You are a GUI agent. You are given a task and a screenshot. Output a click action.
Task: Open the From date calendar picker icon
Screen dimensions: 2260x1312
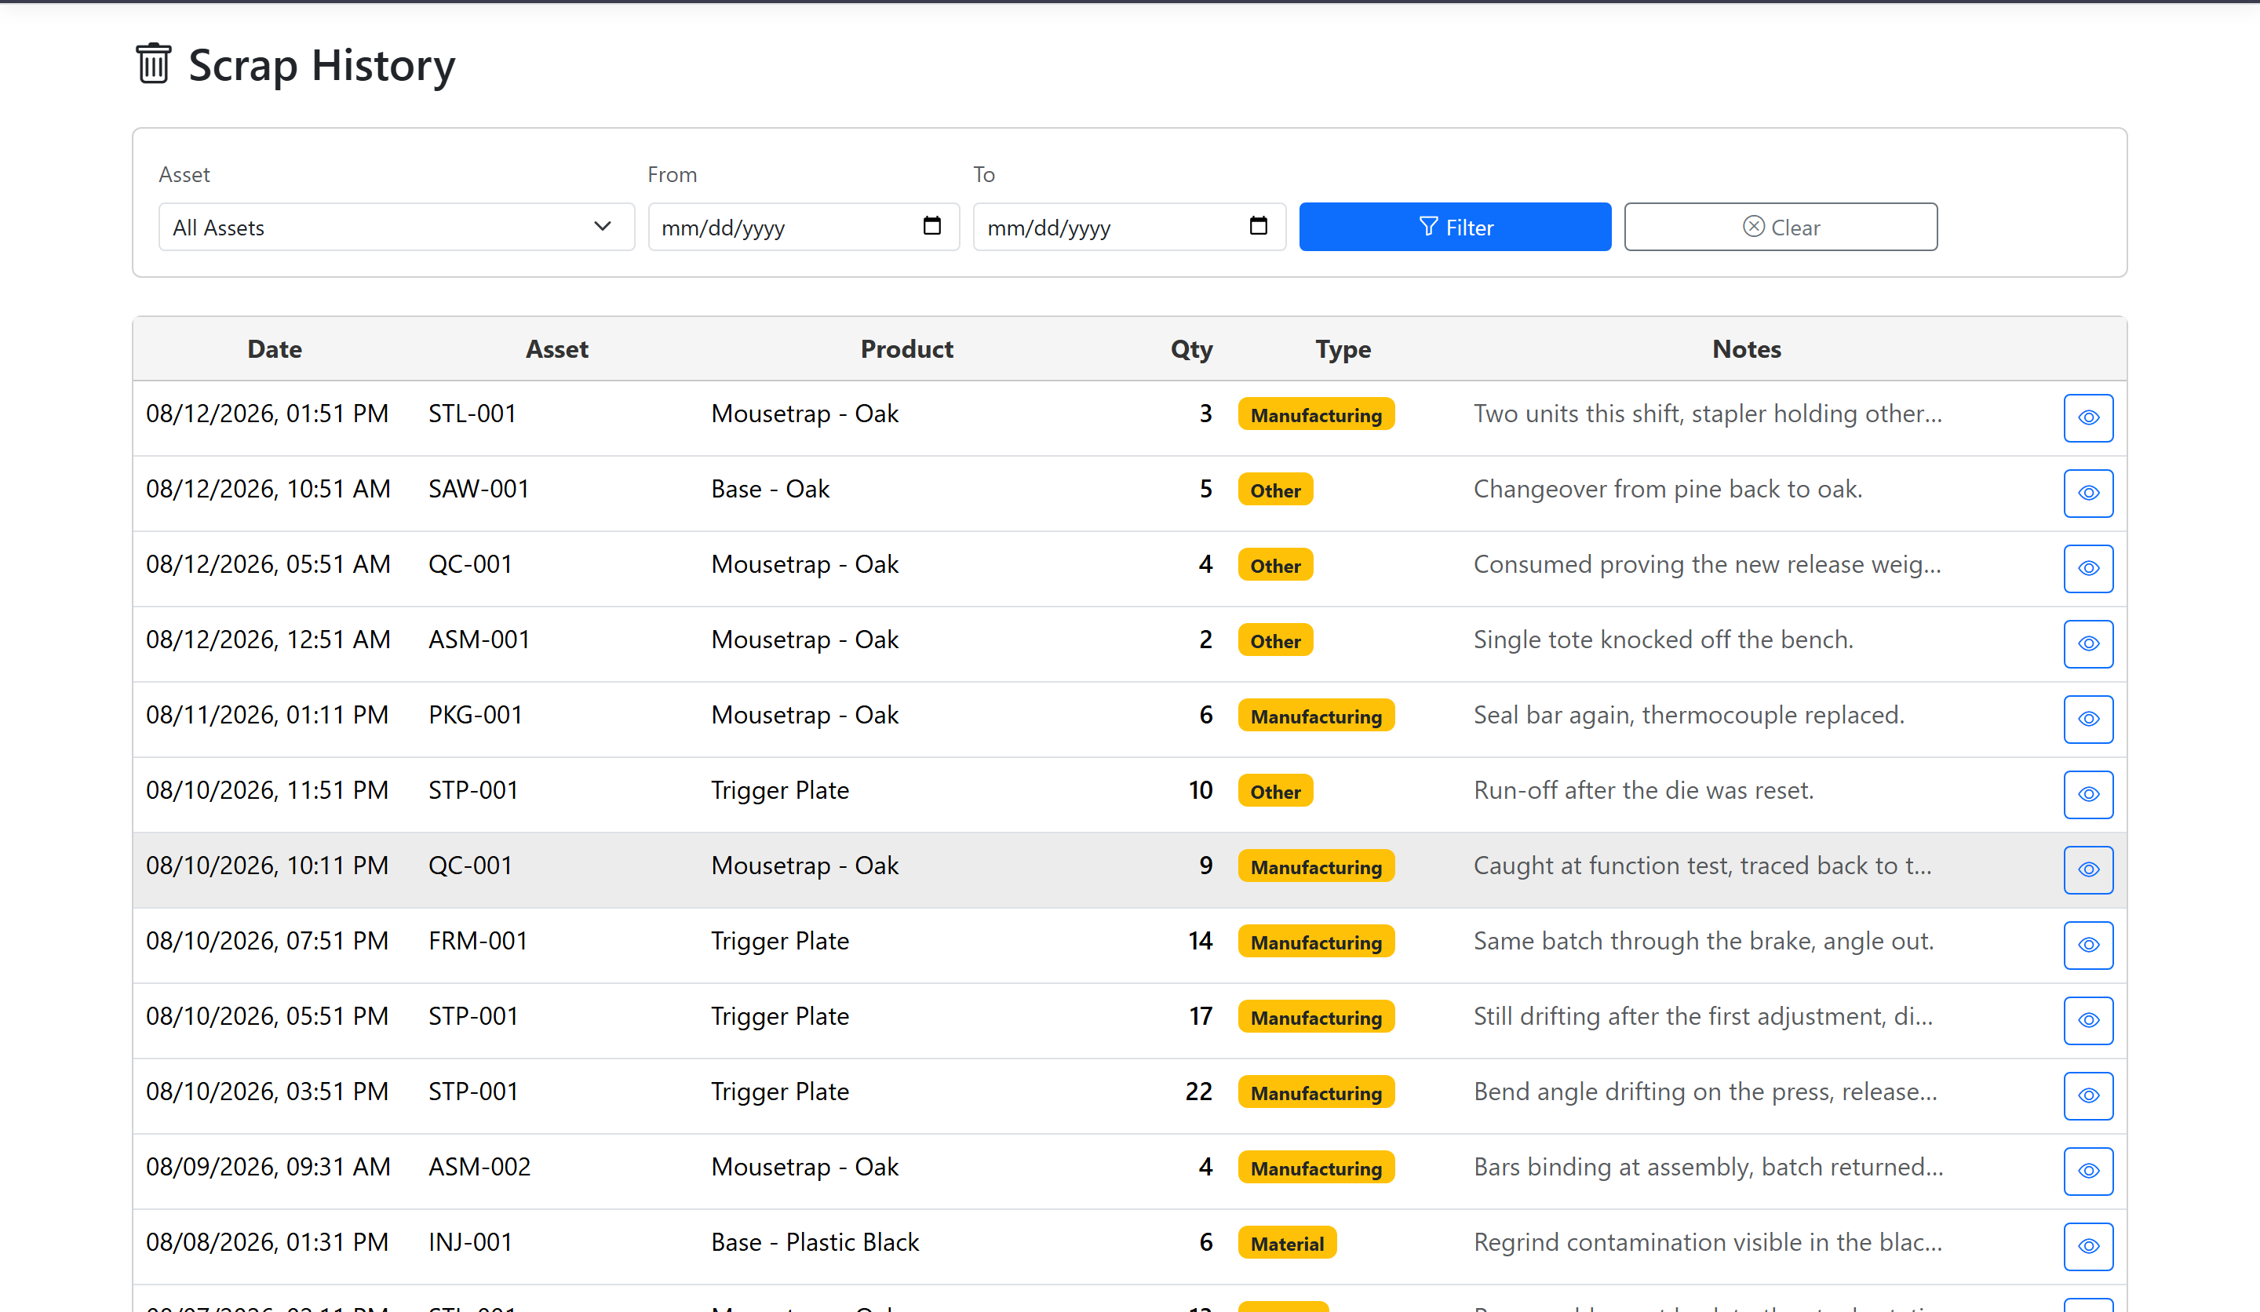point(931,226)
